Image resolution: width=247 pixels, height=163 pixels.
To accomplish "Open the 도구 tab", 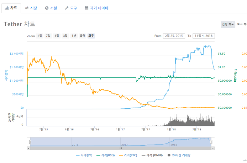I will click(x=71, y=8).
